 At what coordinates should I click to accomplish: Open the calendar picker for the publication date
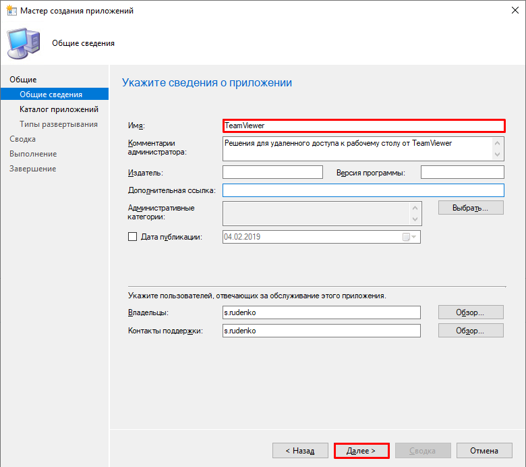[409, 237]
